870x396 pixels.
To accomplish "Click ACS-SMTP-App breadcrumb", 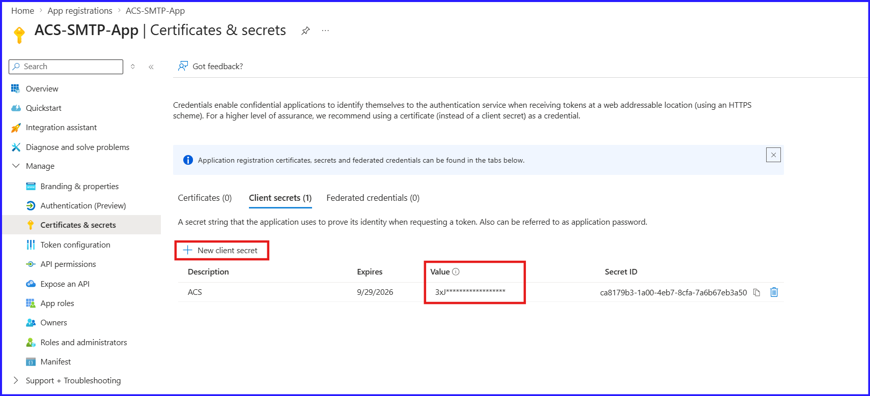I will click(x=155, y=11).
